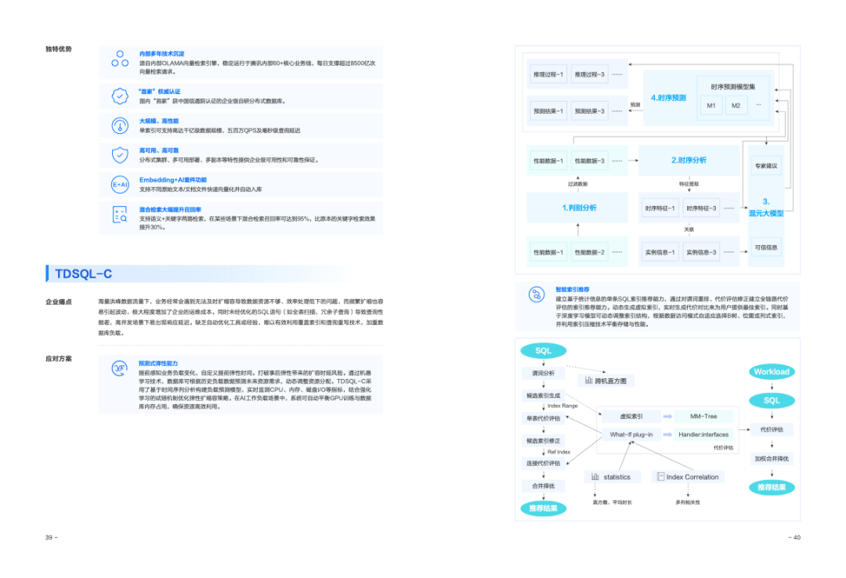Click the 加权合并择优 box
Viewport: 846px width, 578px height.
point(772,459)
